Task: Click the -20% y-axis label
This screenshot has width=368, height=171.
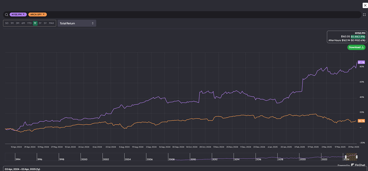Action: click(362, 143)
